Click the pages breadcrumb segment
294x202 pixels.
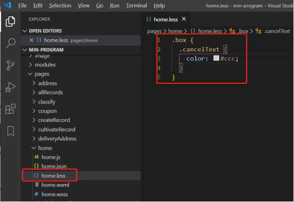pos(154,31)
